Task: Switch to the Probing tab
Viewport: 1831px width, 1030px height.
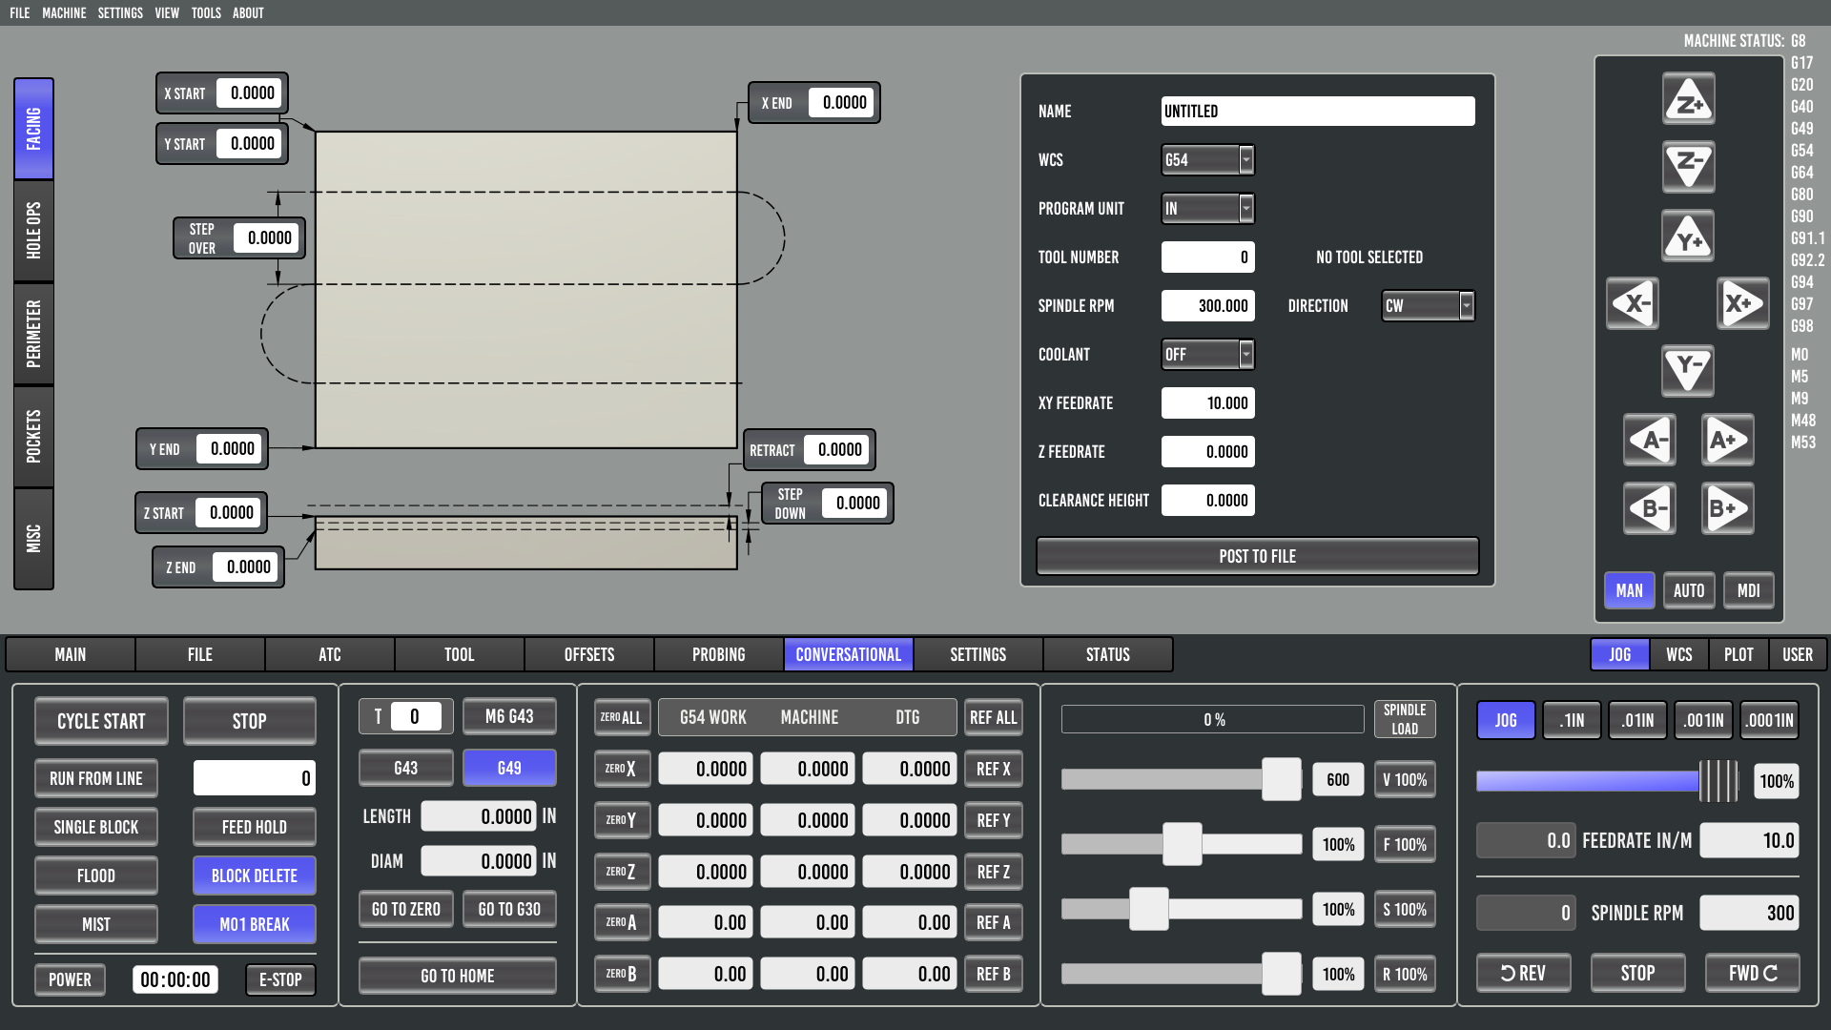Action: (718, 654)
